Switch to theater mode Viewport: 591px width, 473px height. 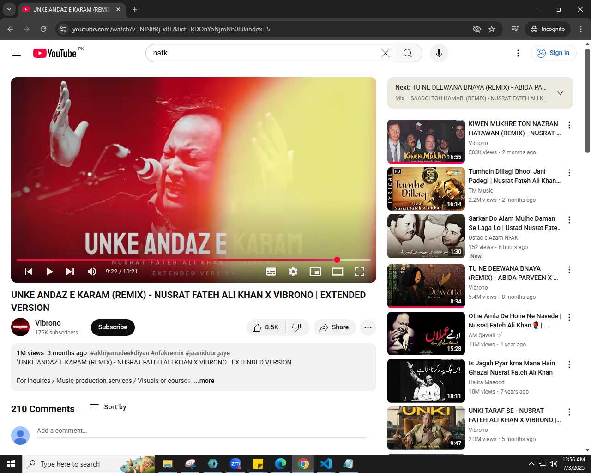point(338,272)
